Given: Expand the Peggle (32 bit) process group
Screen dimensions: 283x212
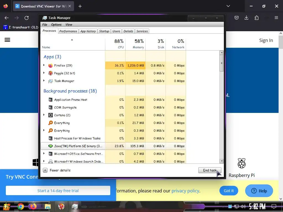Looking at the screenshot, I should pos(44,73).
